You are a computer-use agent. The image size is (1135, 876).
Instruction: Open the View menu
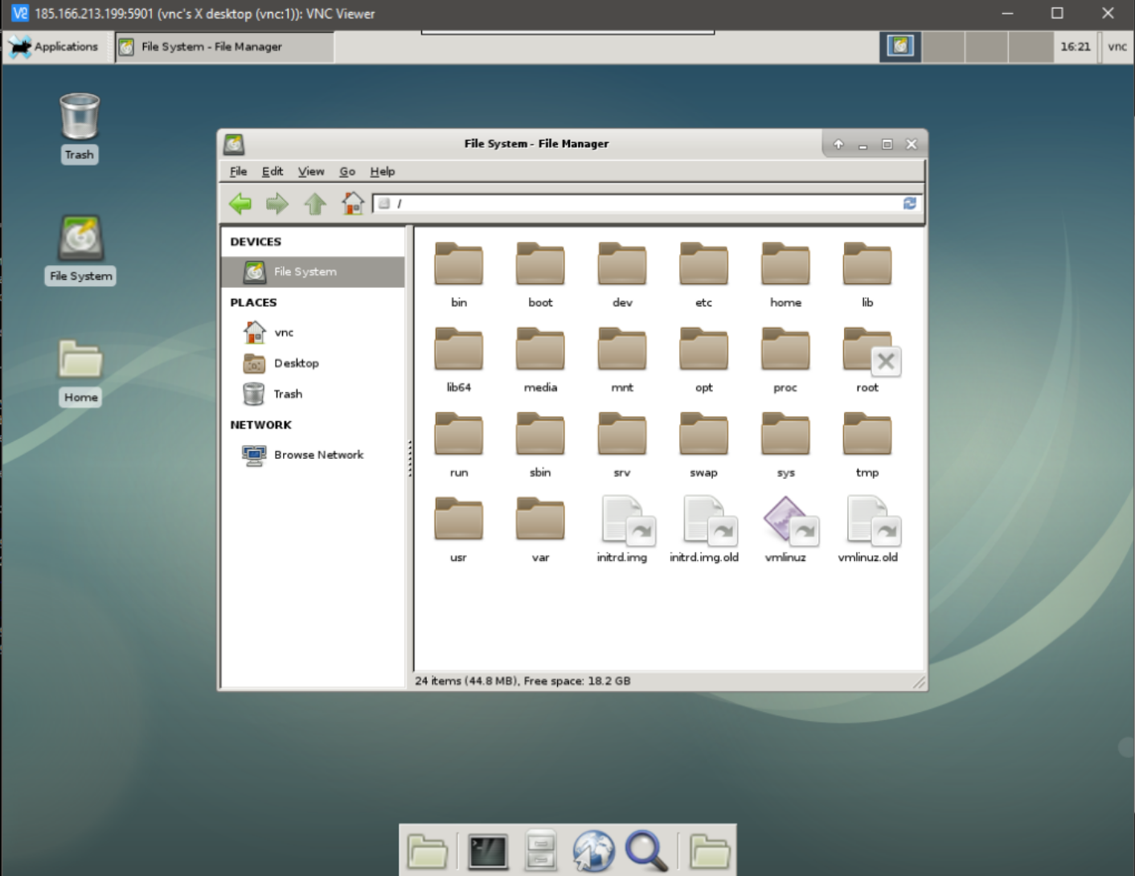coord(311,171)
